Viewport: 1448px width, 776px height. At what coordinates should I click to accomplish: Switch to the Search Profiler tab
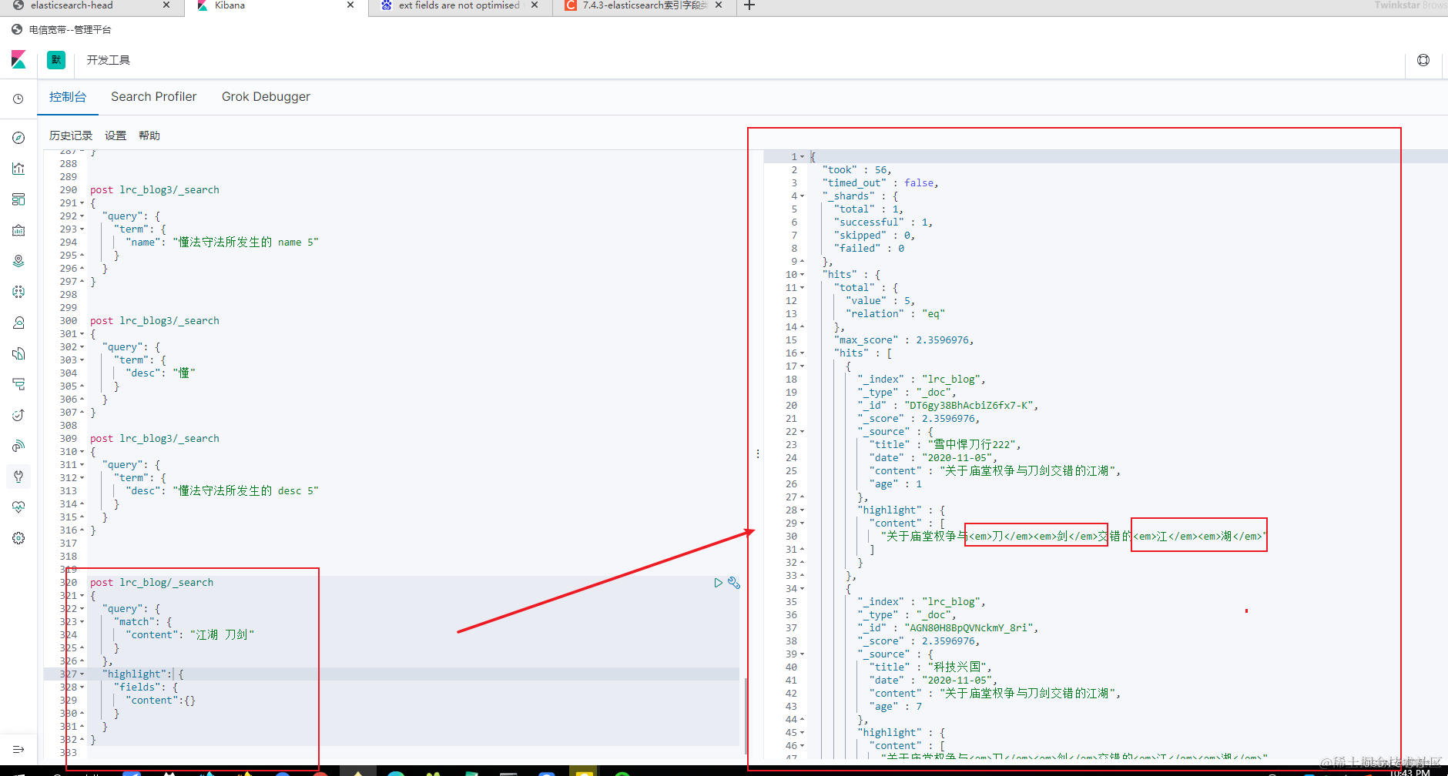(x=154, y=97)
